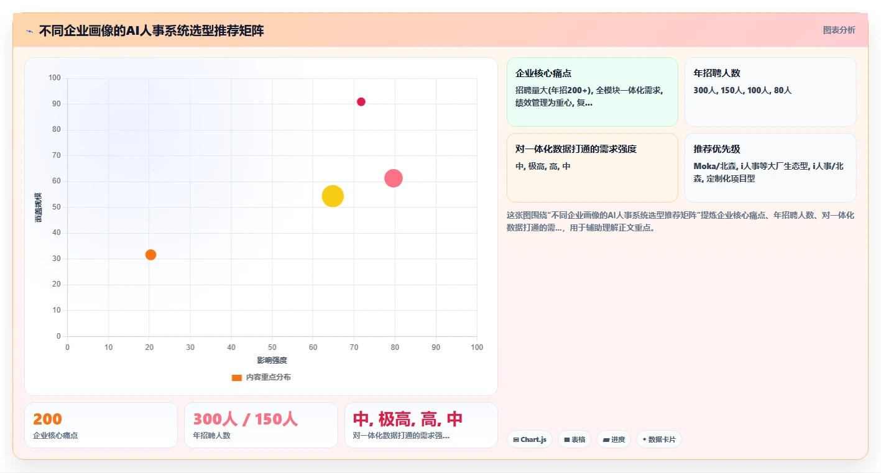Click the chart description paragraph starting 这张图围绕

[681, 221]
